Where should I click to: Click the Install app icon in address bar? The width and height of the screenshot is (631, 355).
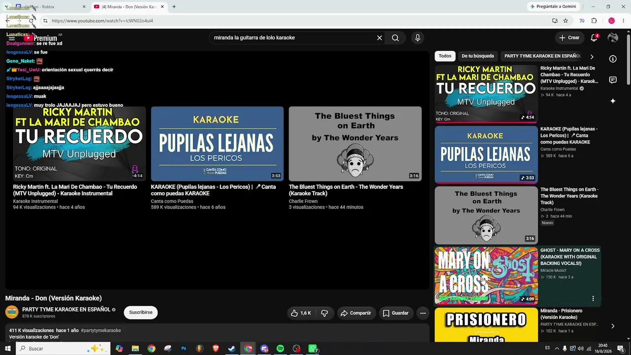click(x=555, y=21)
